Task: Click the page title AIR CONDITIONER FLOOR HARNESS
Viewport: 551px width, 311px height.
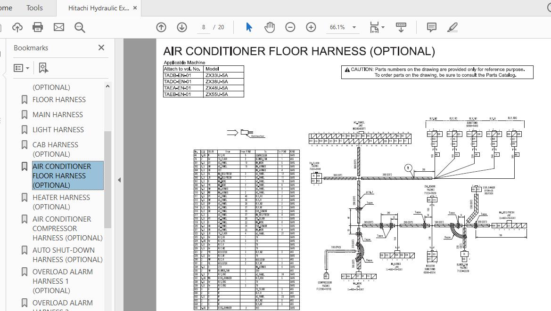Action: coord(299,51)
